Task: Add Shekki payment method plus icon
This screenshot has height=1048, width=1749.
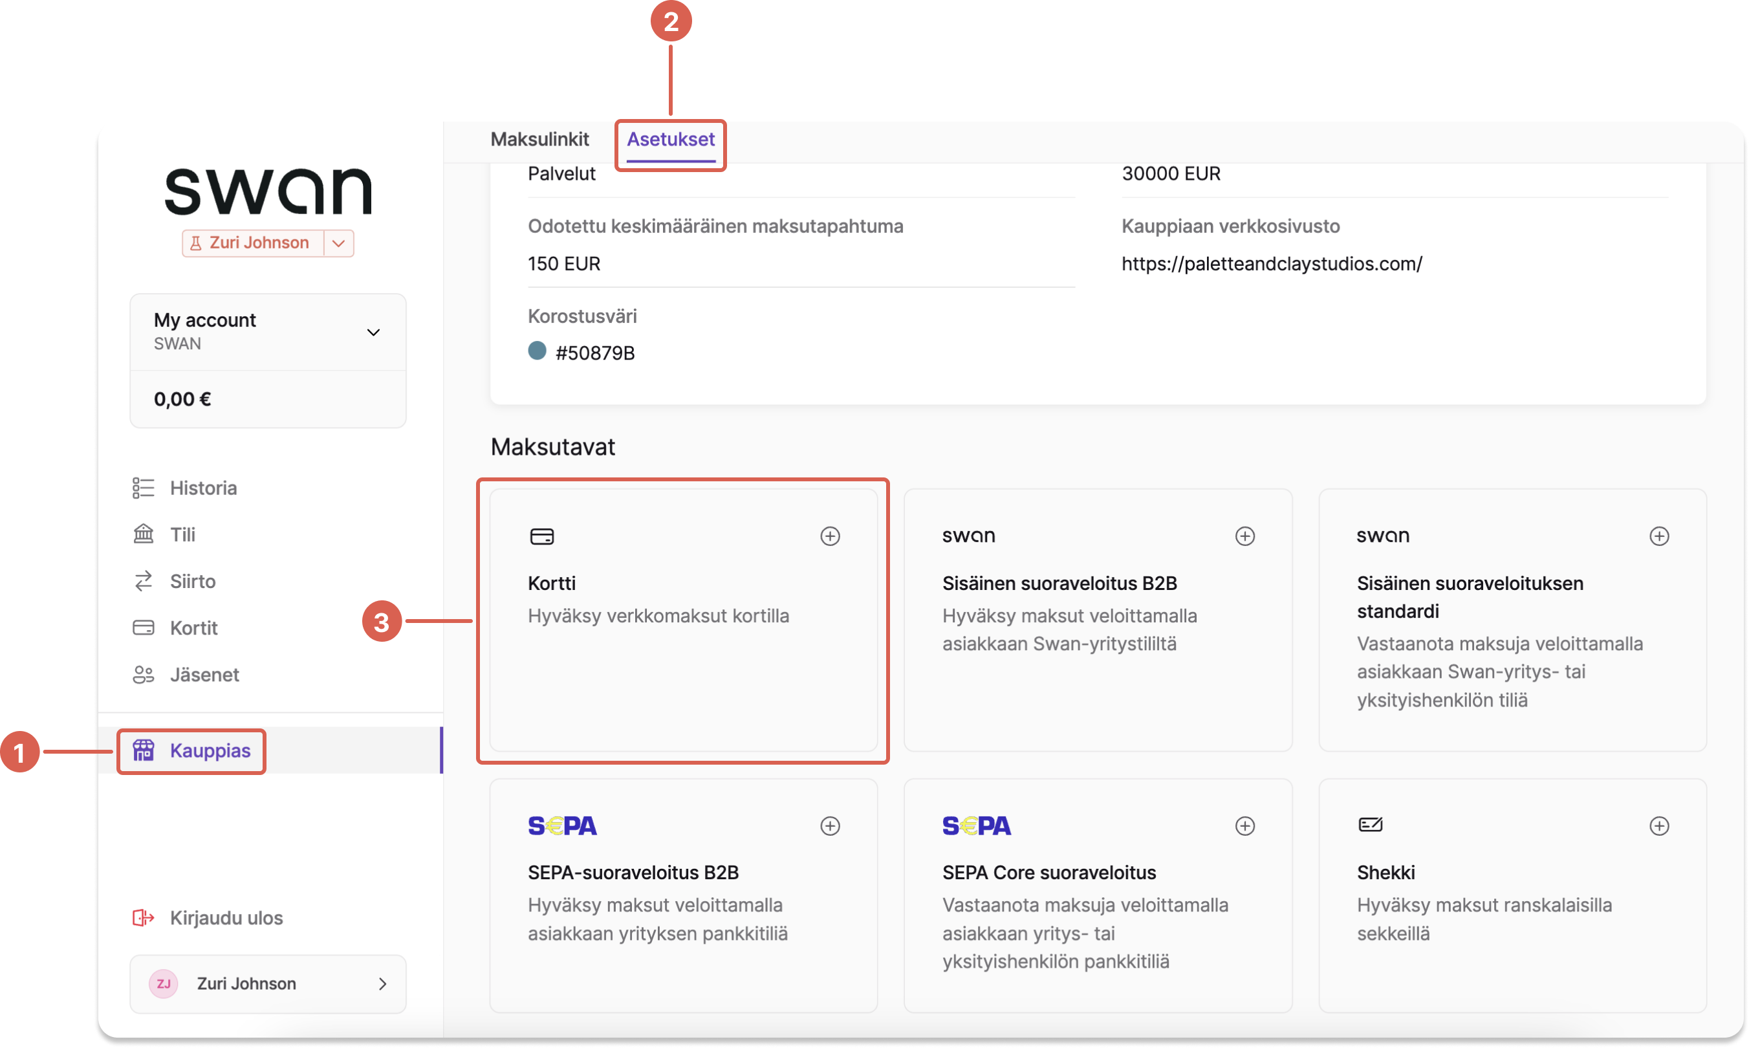Action: point(1658,825)
